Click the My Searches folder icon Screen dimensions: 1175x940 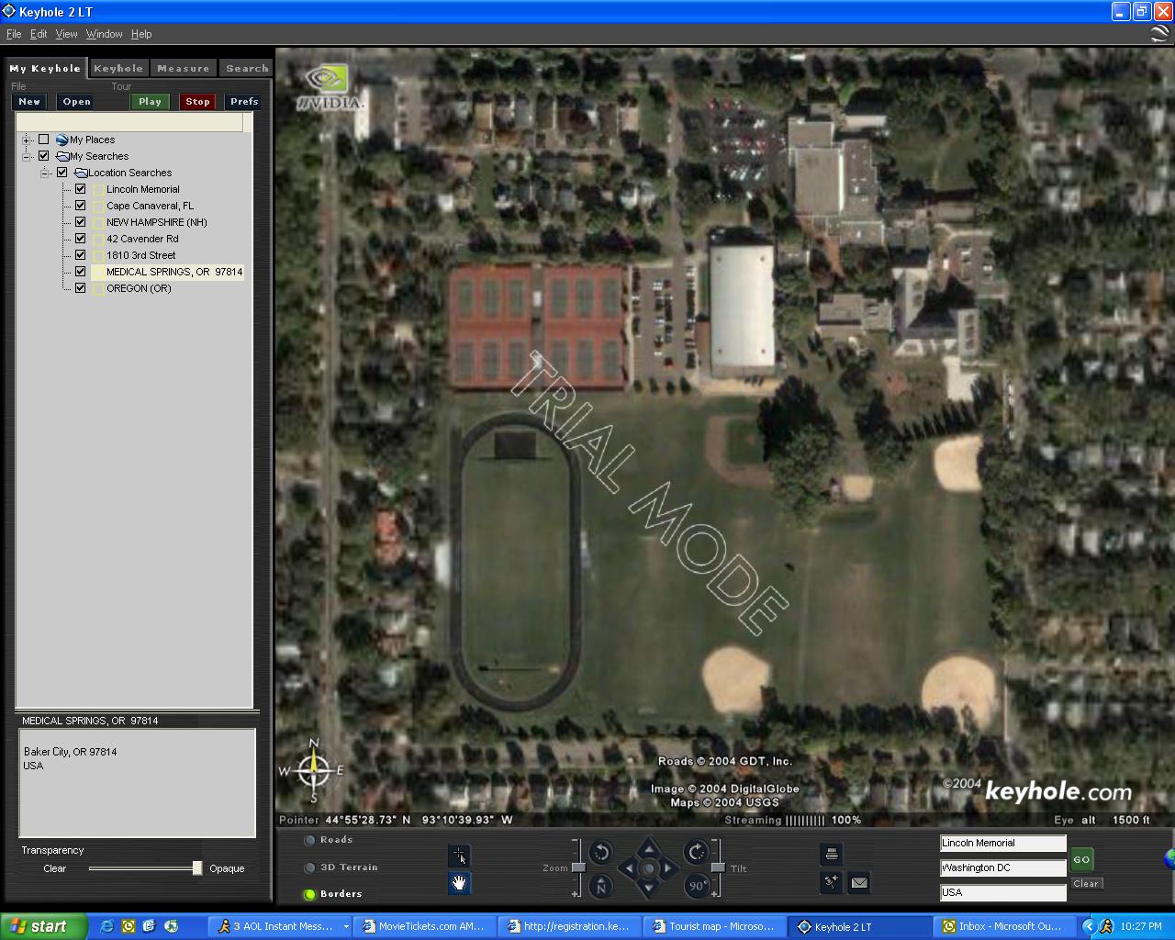click(62, 156)
